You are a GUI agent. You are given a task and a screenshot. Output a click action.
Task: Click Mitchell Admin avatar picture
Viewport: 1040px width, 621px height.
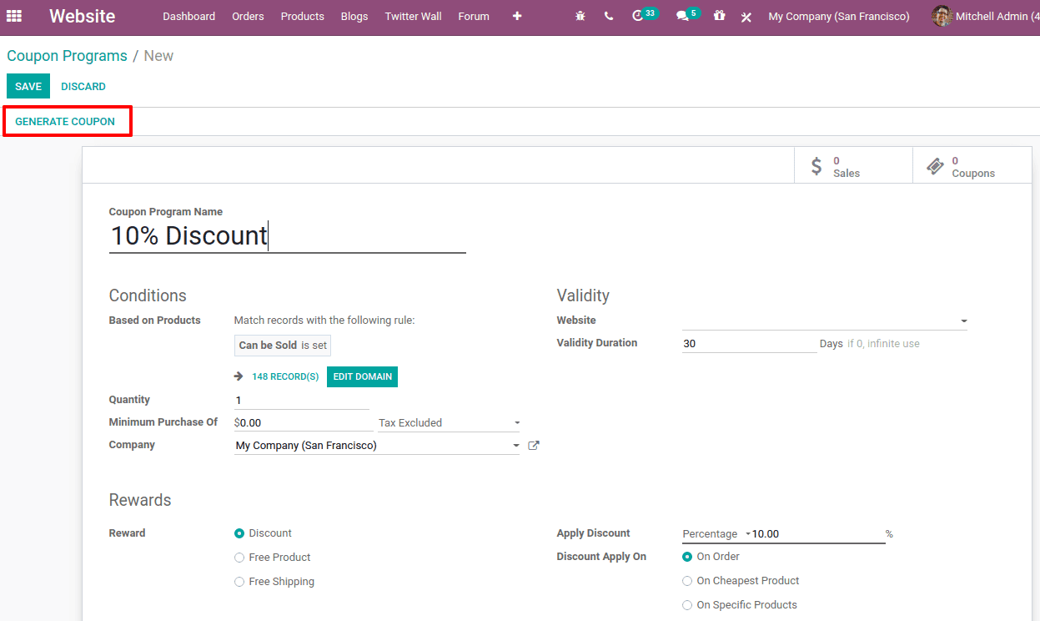[942, 16]
